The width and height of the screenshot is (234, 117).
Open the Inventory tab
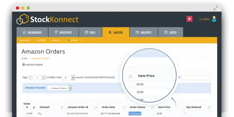63,32
